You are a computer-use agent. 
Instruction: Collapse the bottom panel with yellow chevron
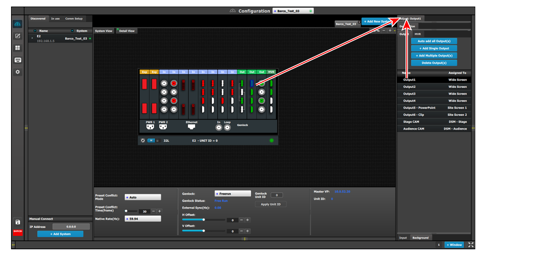pyautogui.click(x=245, y=239)
